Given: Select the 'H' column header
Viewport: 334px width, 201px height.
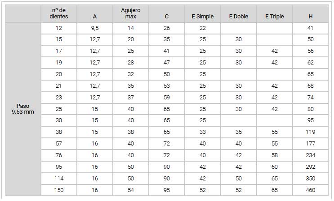Looking at the screenshot, I should pos(311,13).
